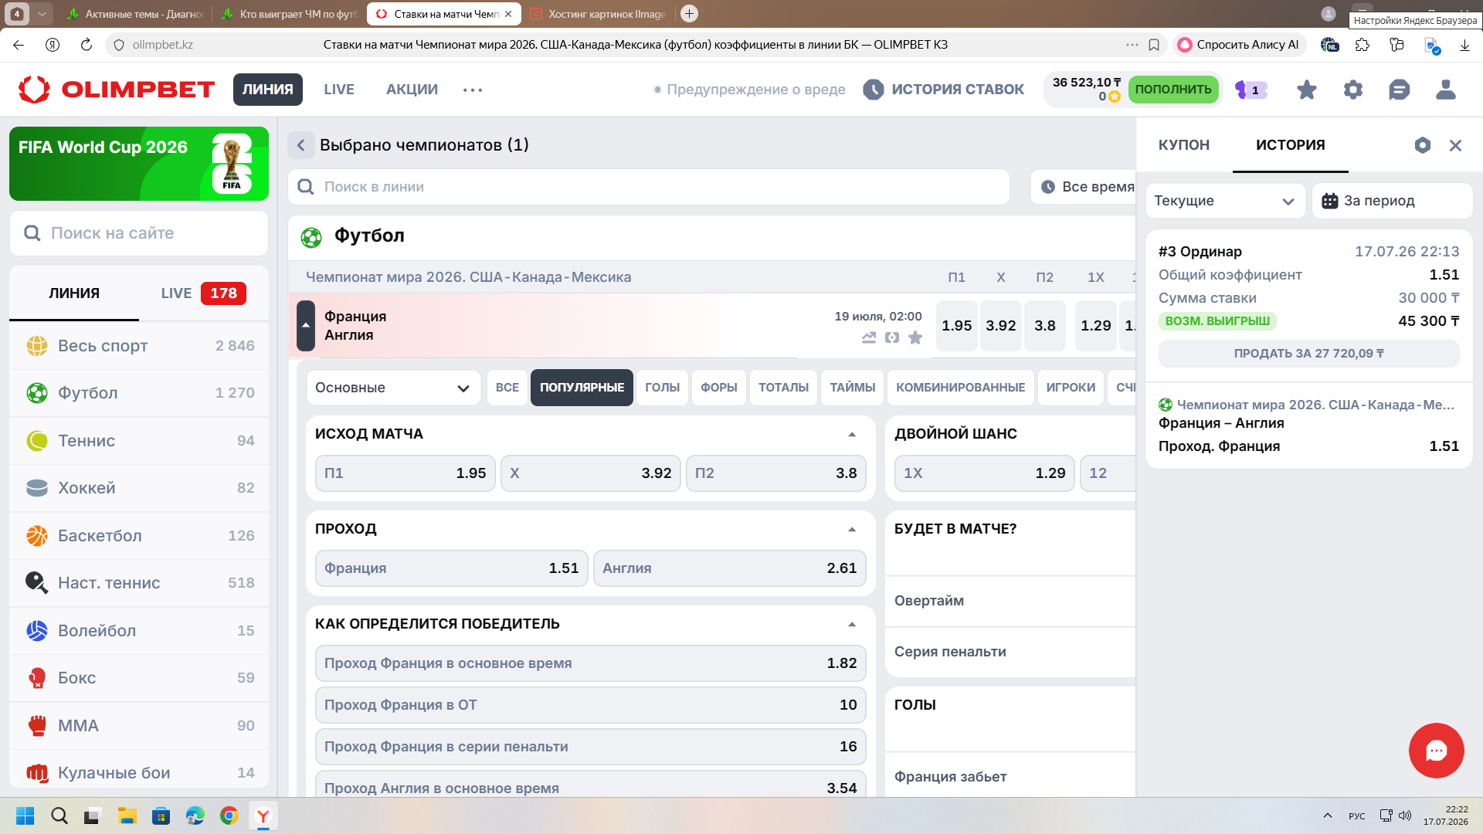Focus the Поиск в линии search field

[x=649, y=187]
